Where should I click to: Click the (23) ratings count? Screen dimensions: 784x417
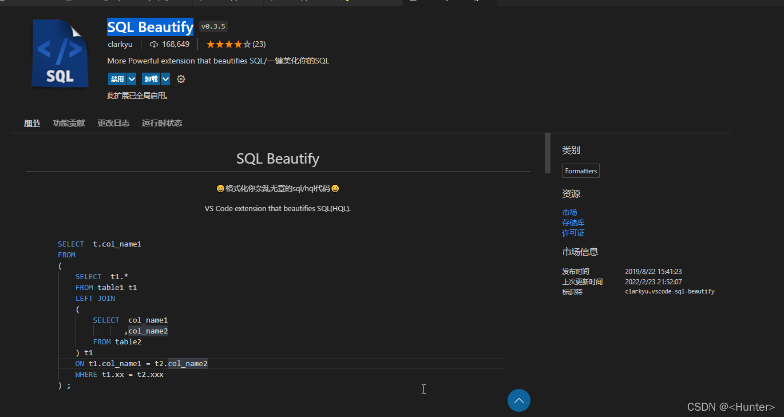(259, 44)
